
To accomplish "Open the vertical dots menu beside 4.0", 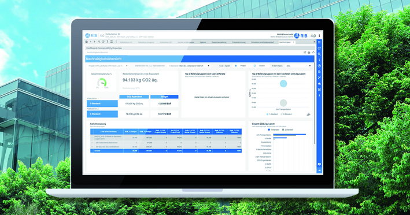I will (x=319, y=36).
